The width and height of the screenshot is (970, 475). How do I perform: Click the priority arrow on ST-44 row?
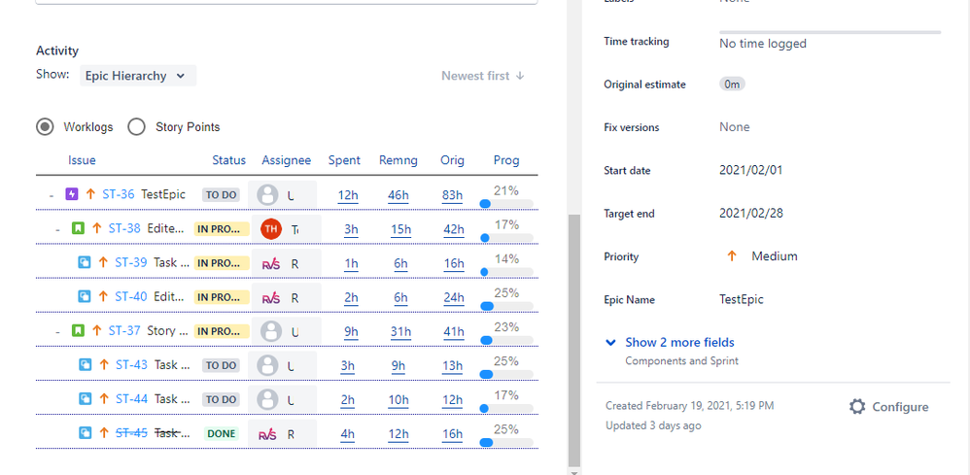103,399
